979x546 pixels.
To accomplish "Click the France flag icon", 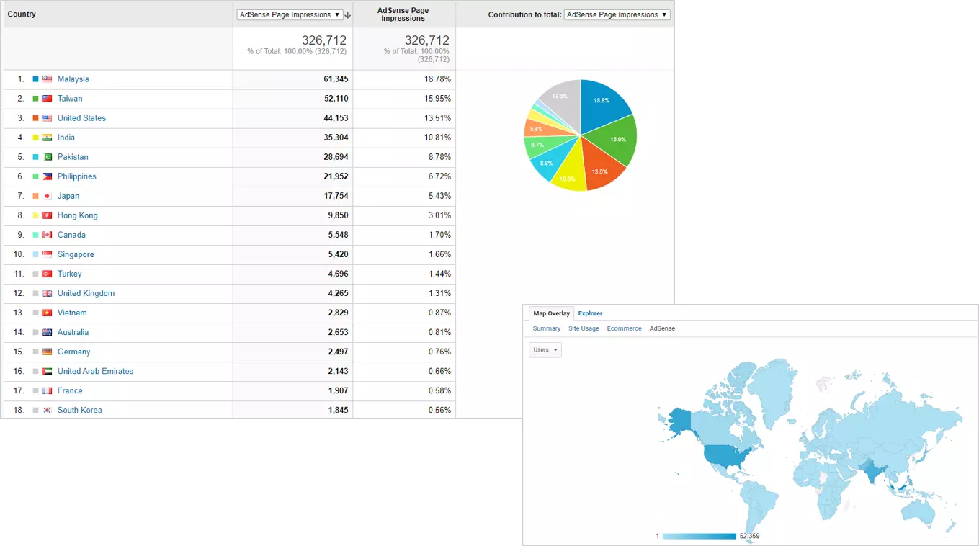I will pos(47,390).
